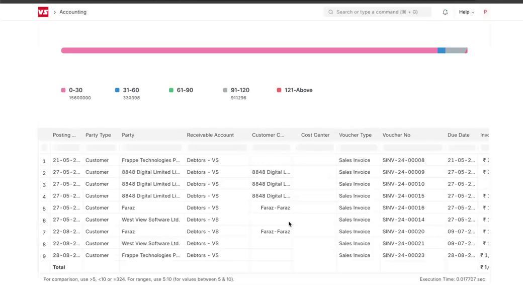Sort by Party Type column header
Screen dimensions: 523x285
tap(98, 135)
